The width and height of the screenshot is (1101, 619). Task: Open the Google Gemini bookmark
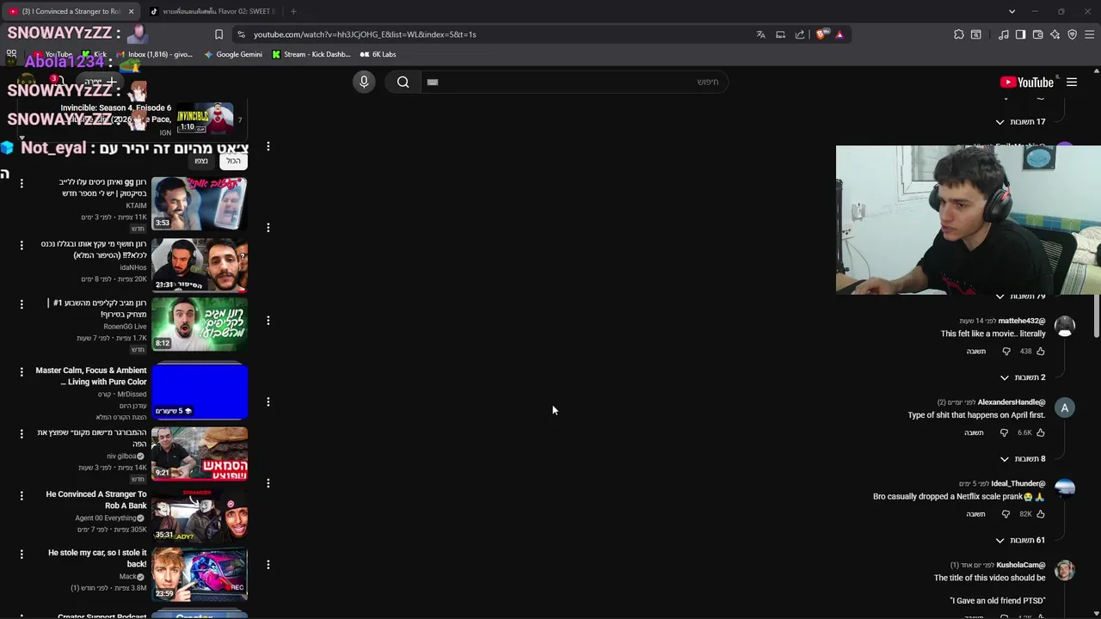pos(233,54)
